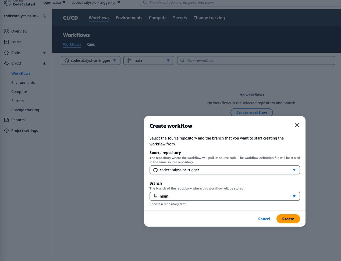Open Workflows in the sidebar

click(x=21, y=73)
